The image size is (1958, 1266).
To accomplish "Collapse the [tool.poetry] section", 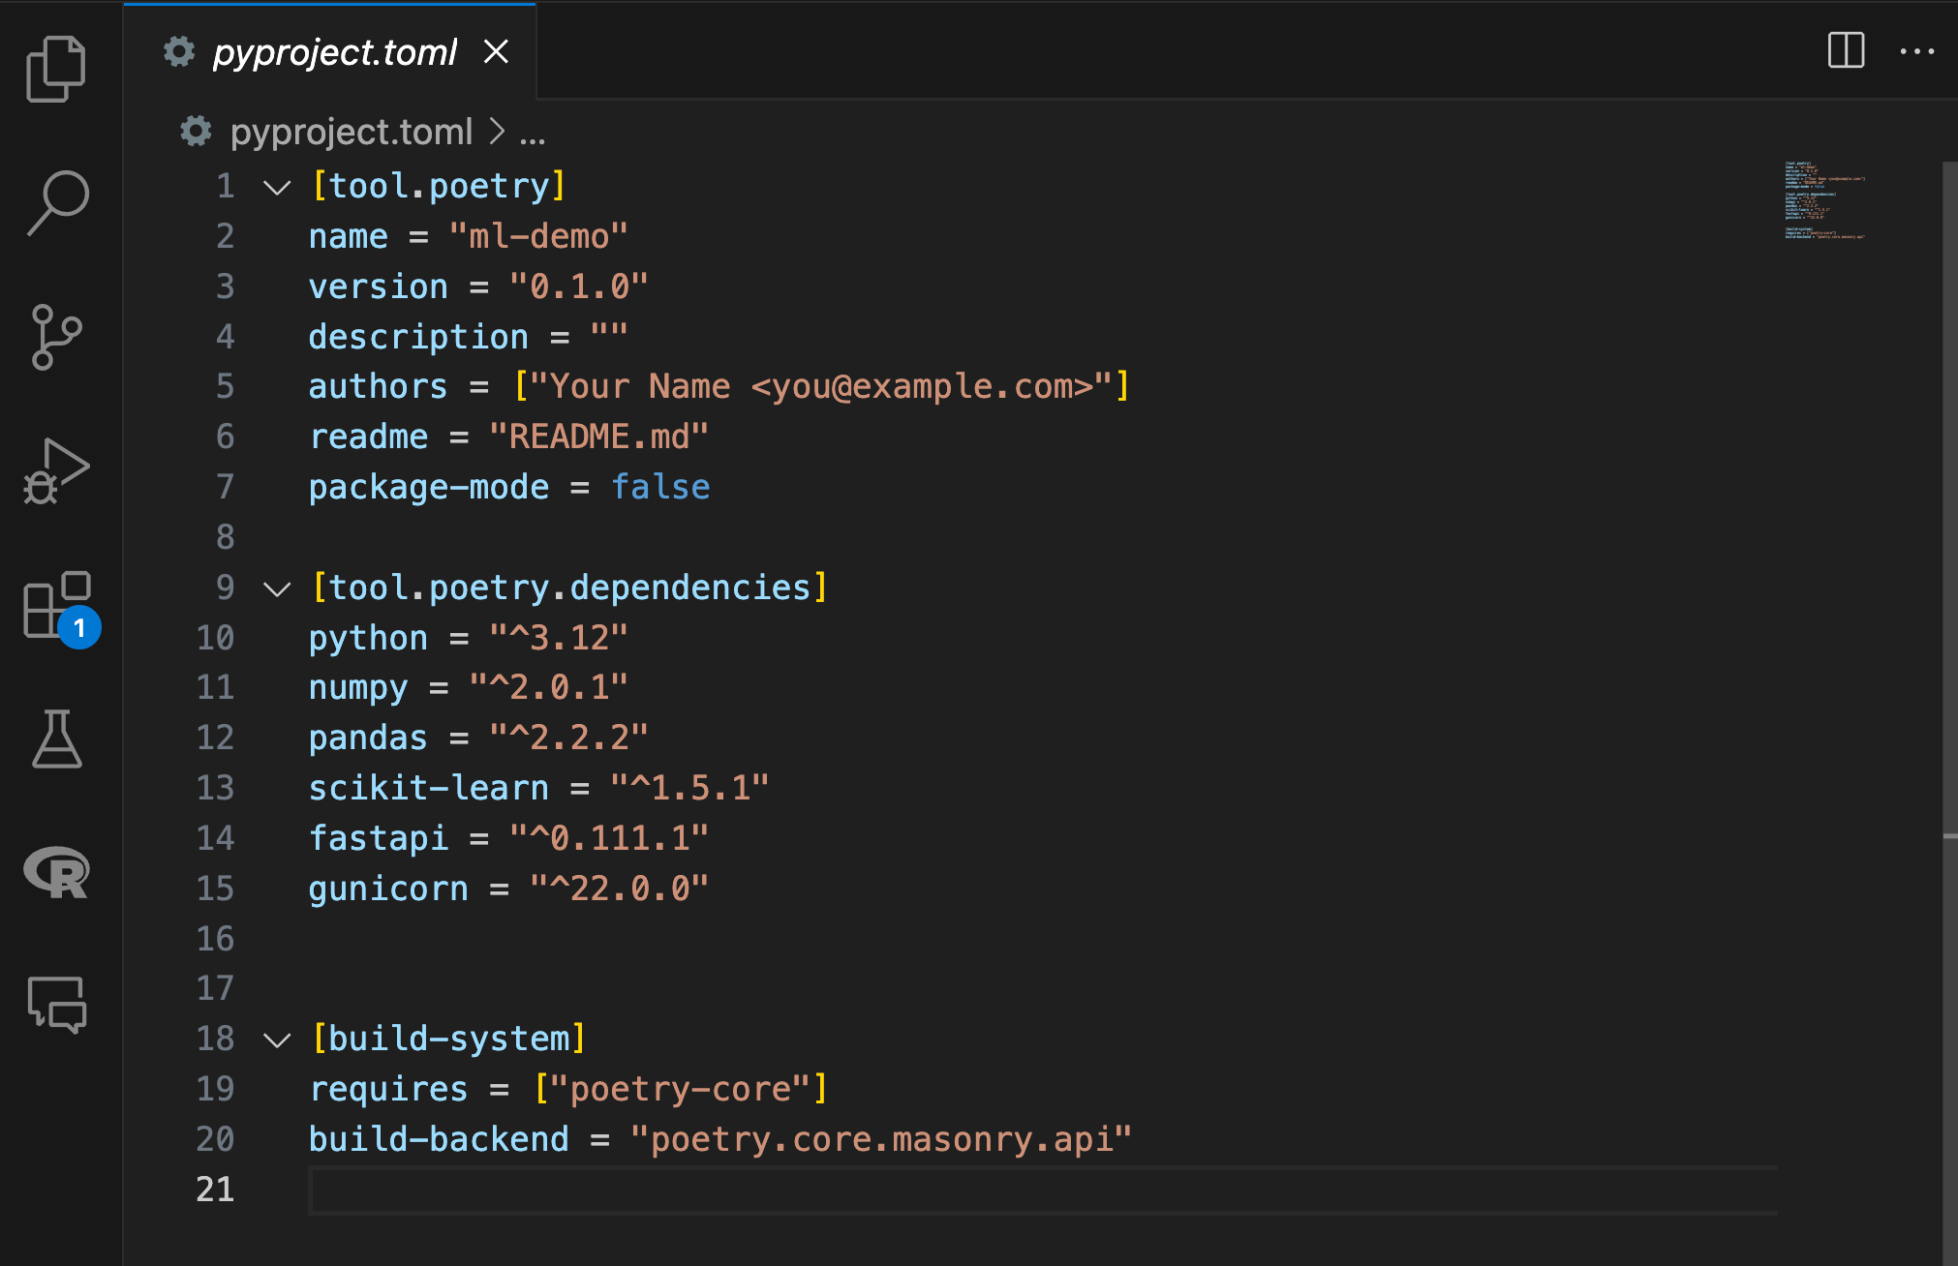I will 277,187.
